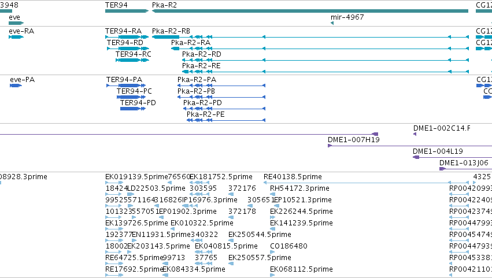
Task: Click the Pka-R2-RD transcript label
Action: point(201,54)
